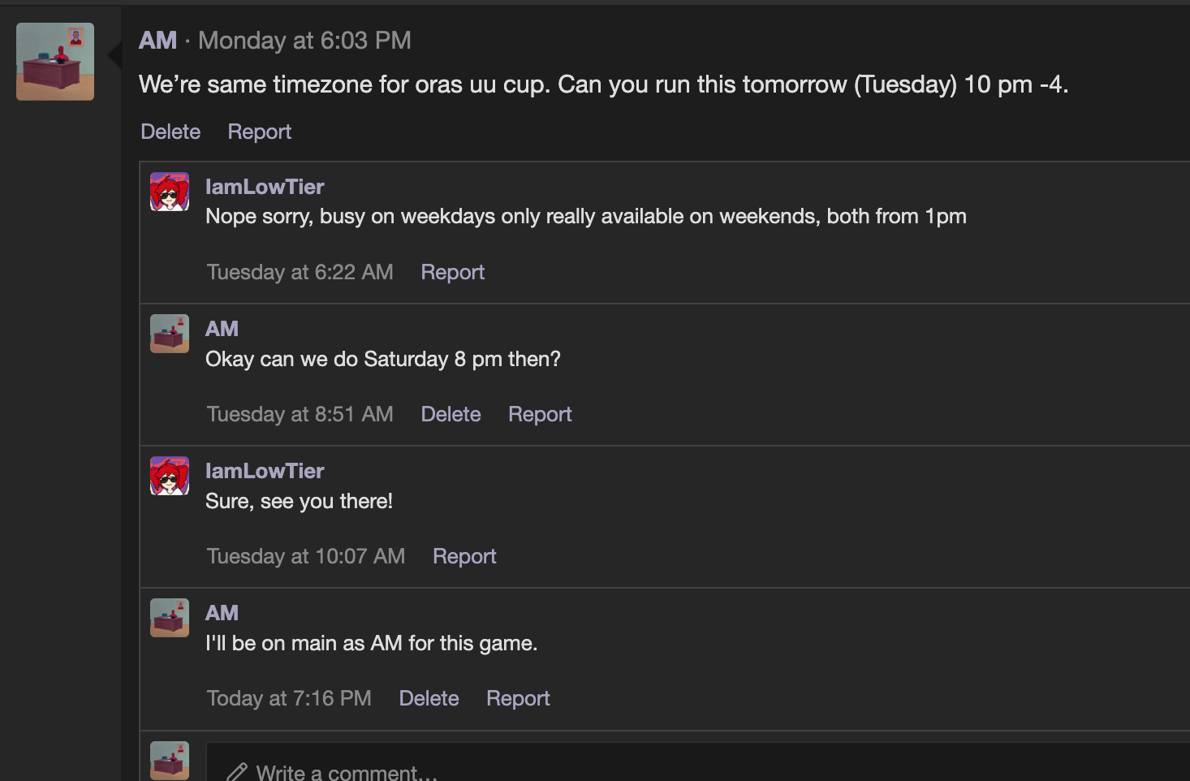Open AM name on Saturday 8 pm comment
1190x781 pixels.
222,329
